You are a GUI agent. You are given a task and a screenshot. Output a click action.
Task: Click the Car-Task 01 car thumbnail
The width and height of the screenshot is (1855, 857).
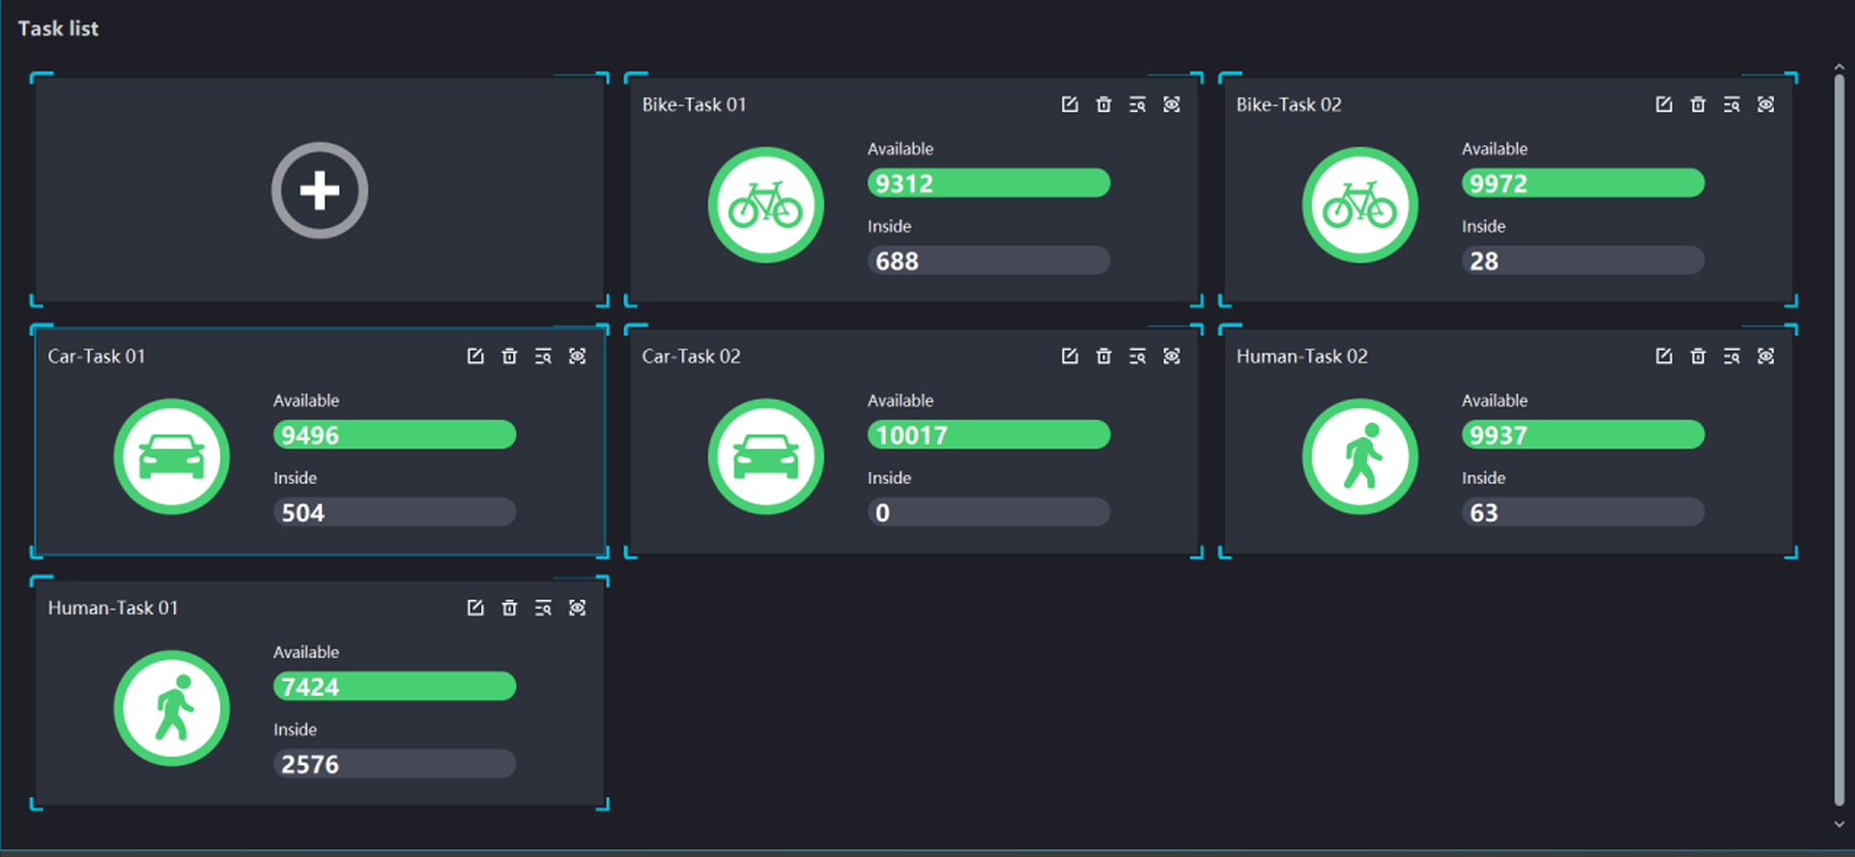point(172,456)
